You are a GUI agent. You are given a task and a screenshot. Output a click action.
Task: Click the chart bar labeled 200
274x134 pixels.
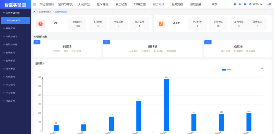click(249, 122)
